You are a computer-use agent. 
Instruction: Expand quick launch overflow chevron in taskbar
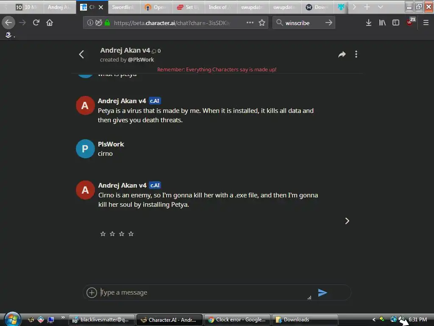click(x=63, y=317)
